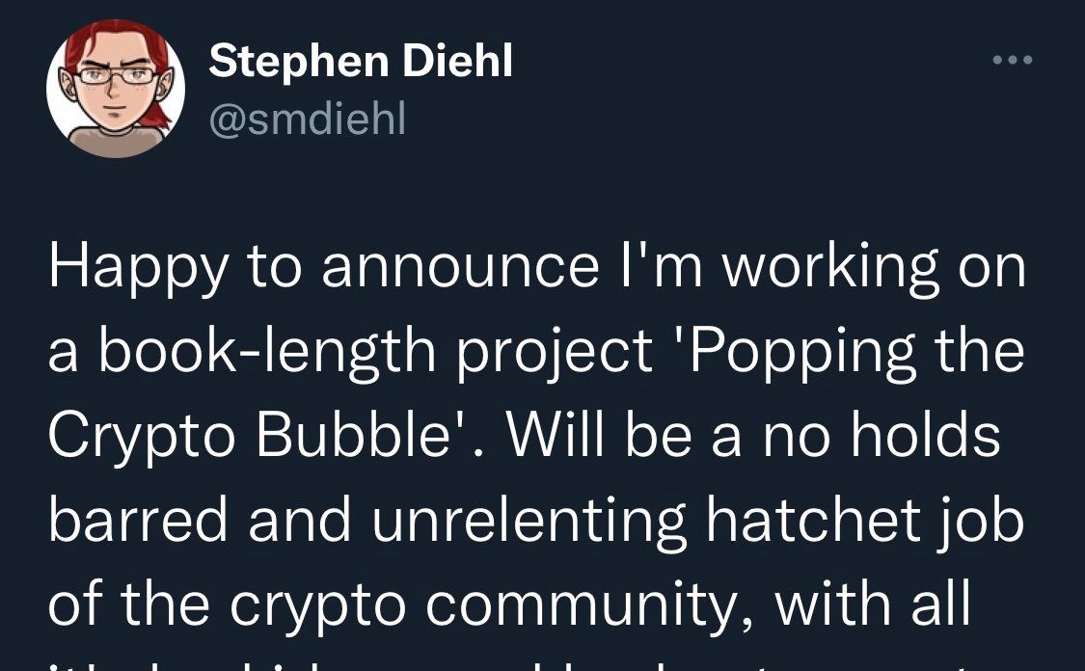
Task: Click the words 'Crypto Bubble' in tweet
Action: tap(263, 437)
